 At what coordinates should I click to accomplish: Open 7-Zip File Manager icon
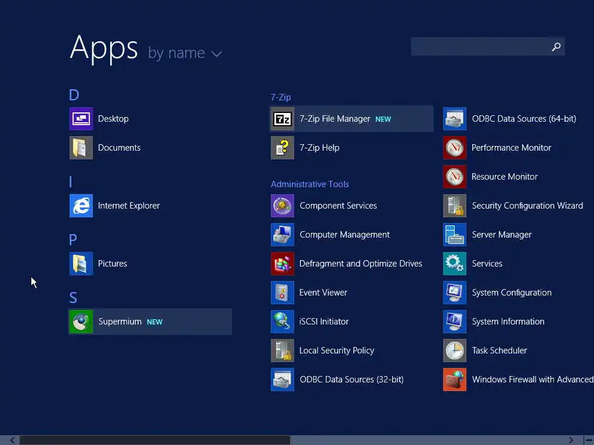[282, 119]
